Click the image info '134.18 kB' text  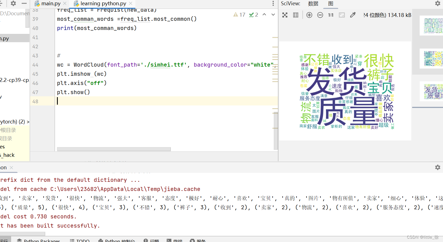point(400,15)
